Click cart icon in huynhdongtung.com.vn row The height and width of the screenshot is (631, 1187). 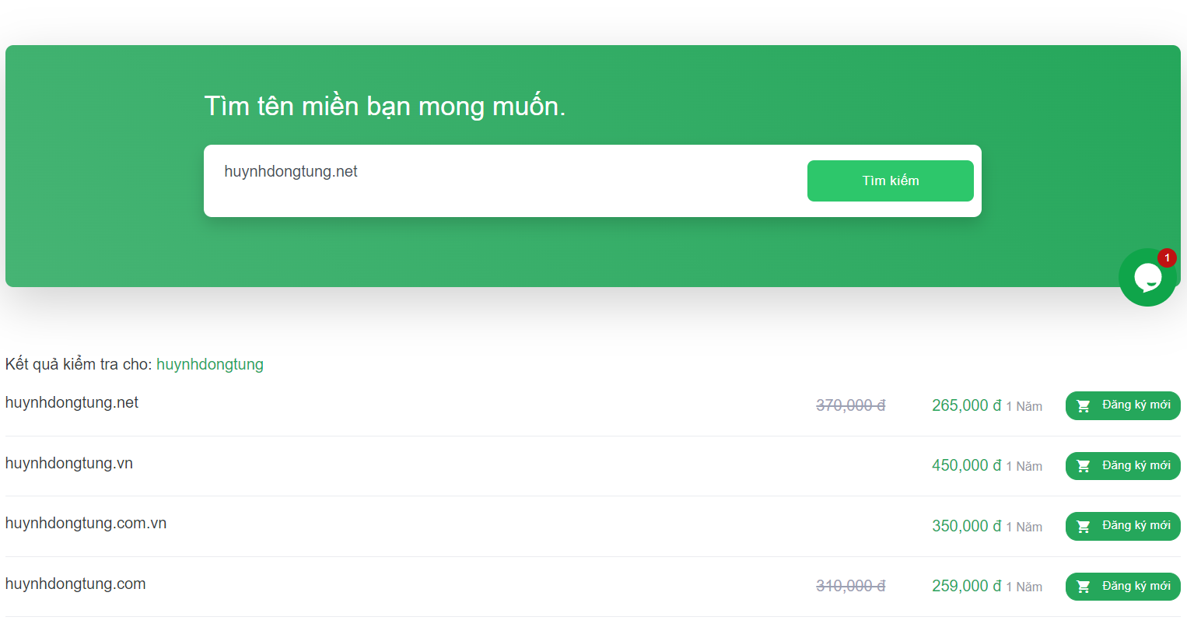1084,527
